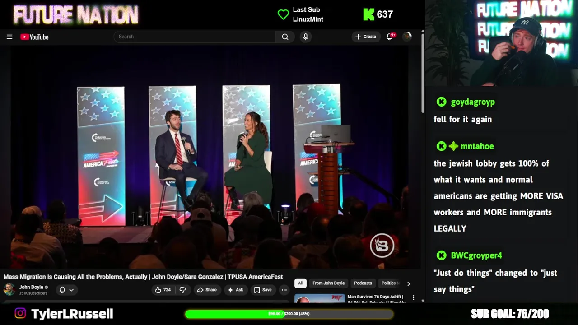Open Man Survives 76 Days Adrift thumbnail
The height and width of the screenshot is (325, 578).
point(320,299)
